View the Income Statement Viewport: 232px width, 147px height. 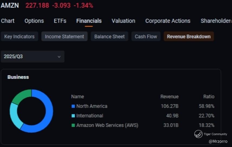64,36
